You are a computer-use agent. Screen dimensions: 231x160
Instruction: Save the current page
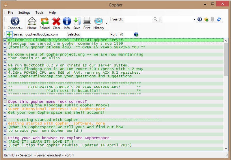coord(77,21)
